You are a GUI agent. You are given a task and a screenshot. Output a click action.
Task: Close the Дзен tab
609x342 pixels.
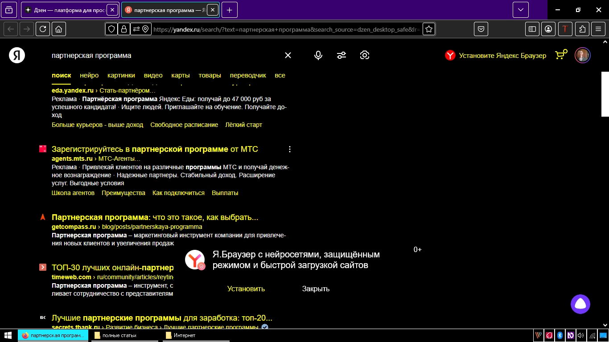coord(112,10)
